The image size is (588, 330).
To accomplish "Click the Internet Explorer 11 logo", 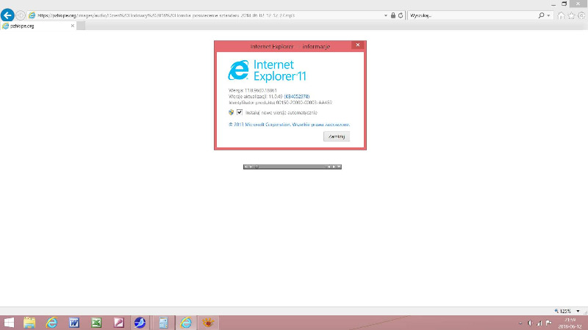I will click(x=267, y=70).
